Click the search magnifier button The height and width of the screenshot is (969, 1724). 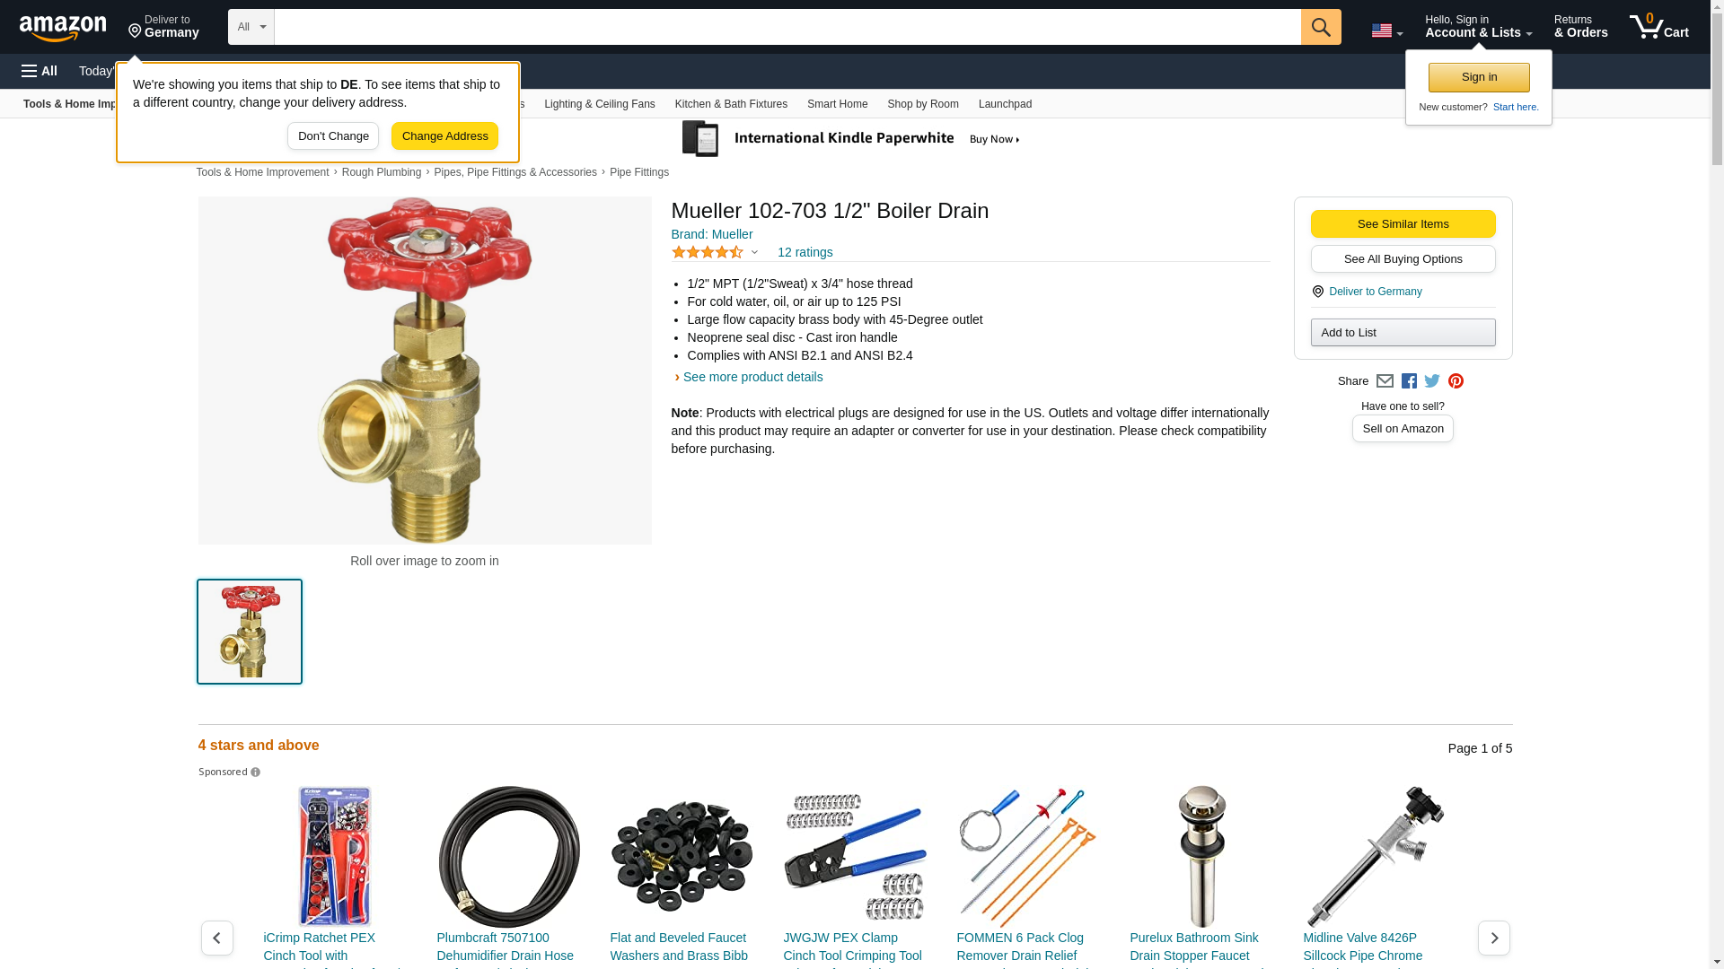tap(1321, 27)
